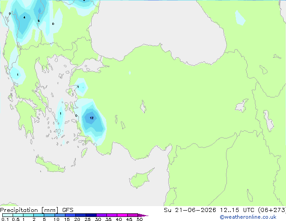Click the legend tick label 5
This screenshot has width=286, height=221.
(x=44, y=219)
